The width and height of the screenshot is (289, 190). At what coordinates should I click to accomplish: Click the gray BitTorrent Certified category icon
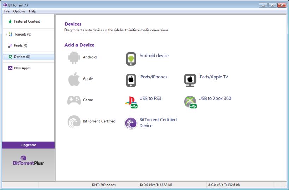[x=74, y=122]
